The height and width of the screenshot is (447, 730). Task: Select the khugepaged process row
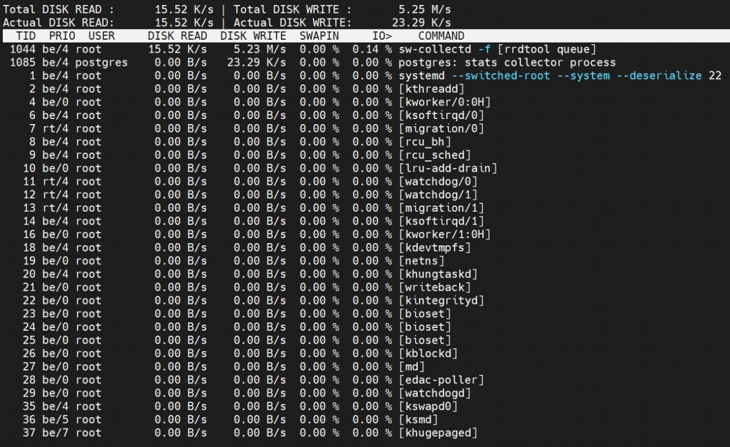(x=285, y=433)
